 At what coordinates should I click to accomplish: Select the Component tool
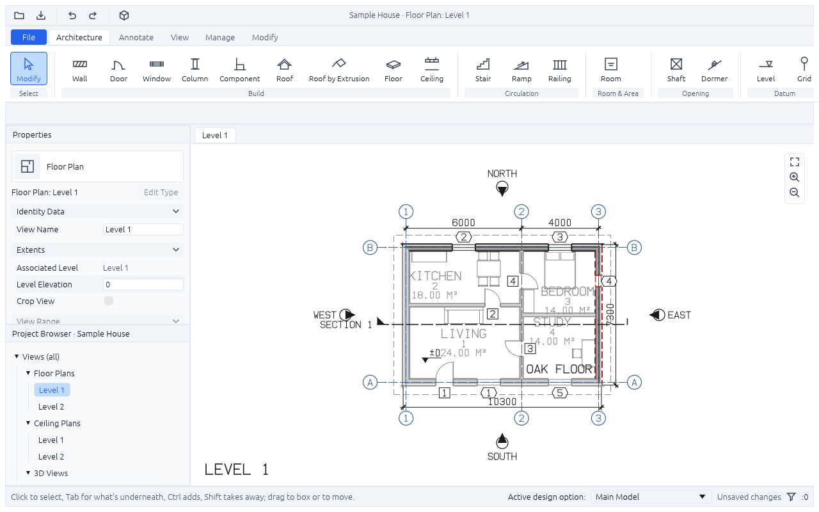tap(240, 69)
